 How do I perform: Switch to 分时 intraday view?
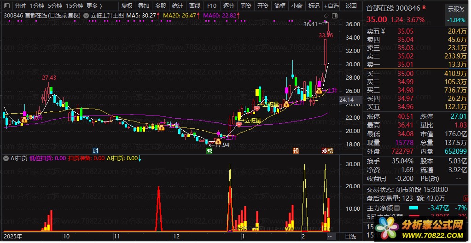20,6
